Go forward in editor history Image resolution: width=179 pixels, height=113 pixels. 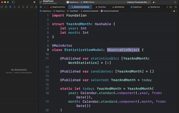point(48,7)
